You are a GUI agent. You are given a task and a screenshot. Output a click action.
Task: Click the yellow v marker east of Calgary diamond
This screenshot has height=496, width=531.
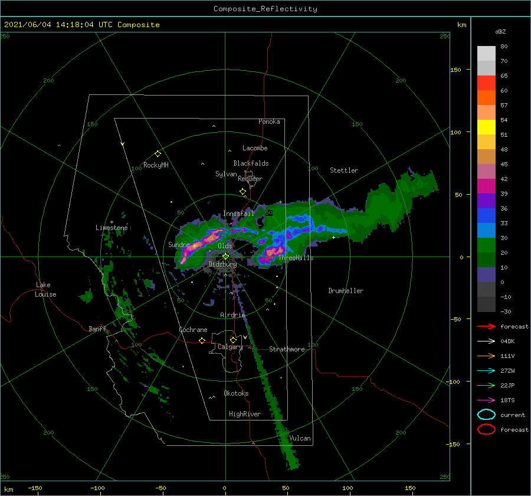245,337
